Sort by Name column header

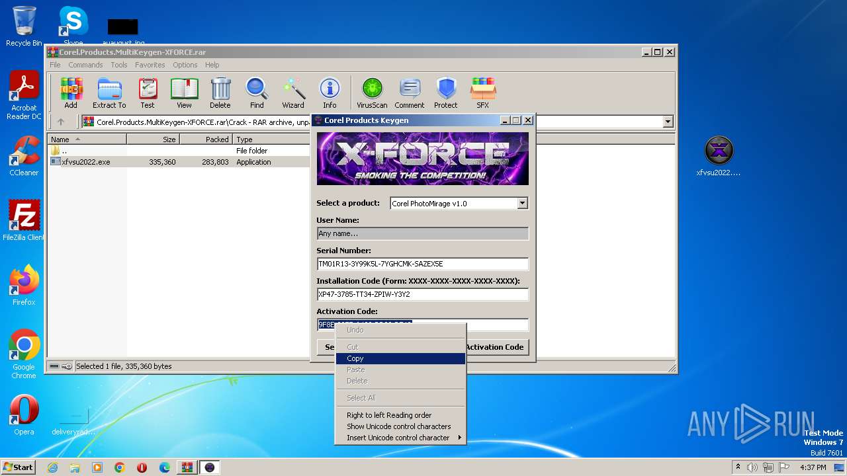coord(87,139)
